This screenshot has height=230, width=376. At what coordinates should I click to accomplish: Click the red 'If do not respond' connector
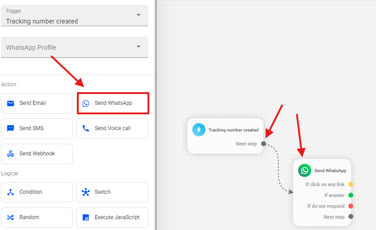351,206
